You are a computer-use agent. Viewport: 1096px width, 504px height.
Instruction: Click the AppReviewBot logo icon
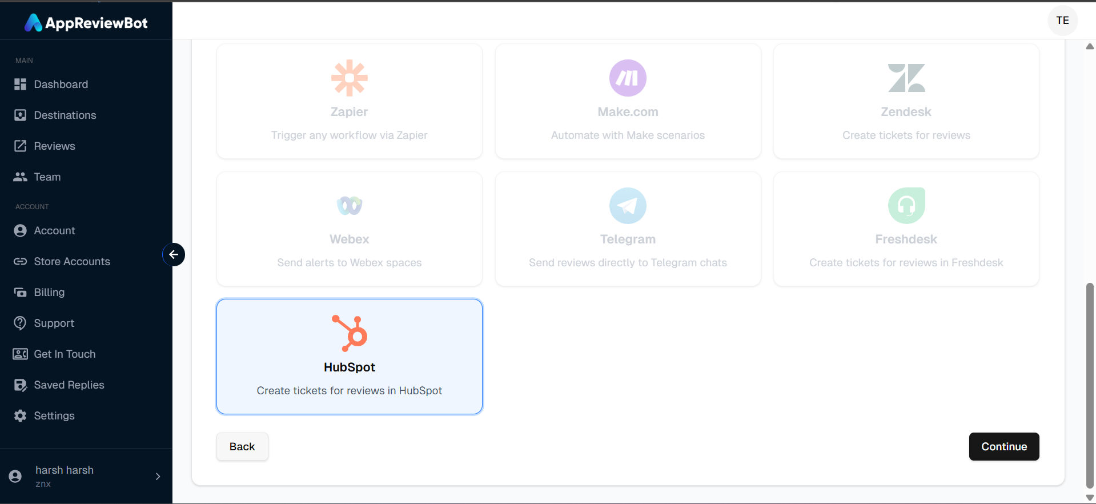33,22
